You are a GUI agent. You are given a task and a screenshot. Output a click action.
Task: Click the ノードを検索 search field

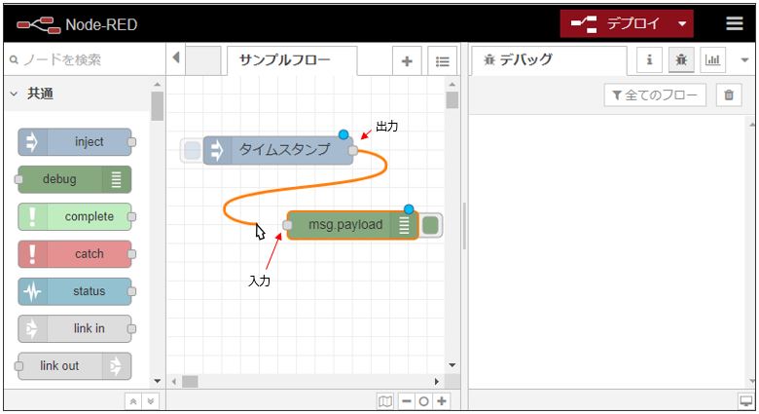(x=83, y=59)
